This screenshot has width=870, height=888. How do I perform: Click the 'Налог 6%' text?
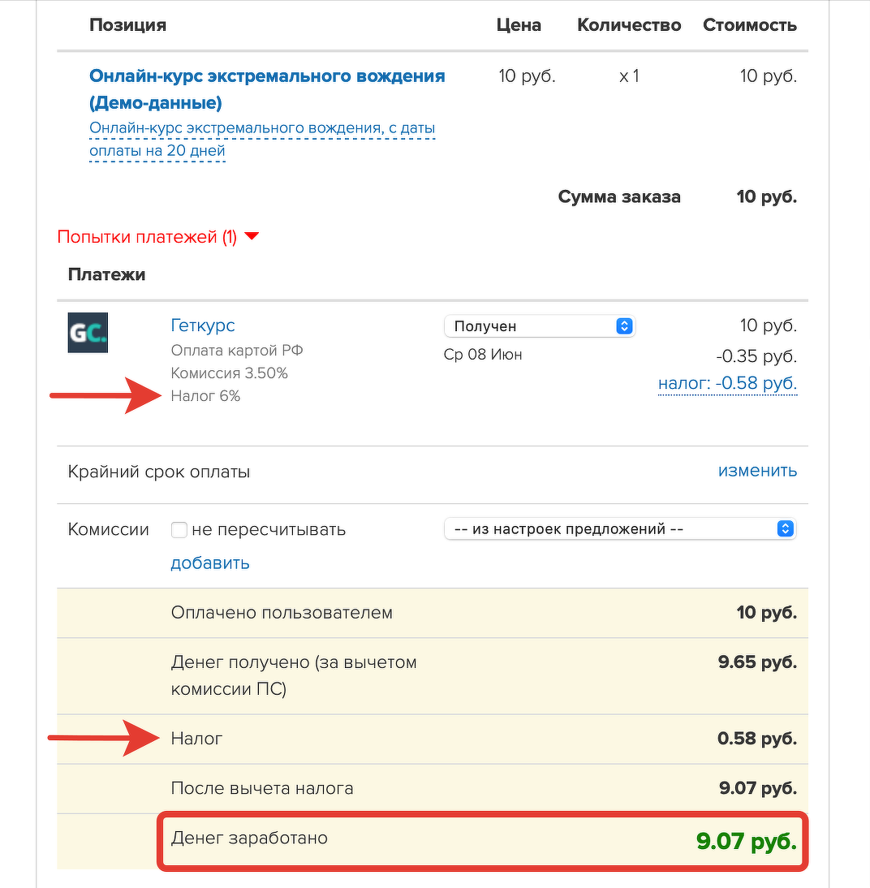[x=205, y=396]
